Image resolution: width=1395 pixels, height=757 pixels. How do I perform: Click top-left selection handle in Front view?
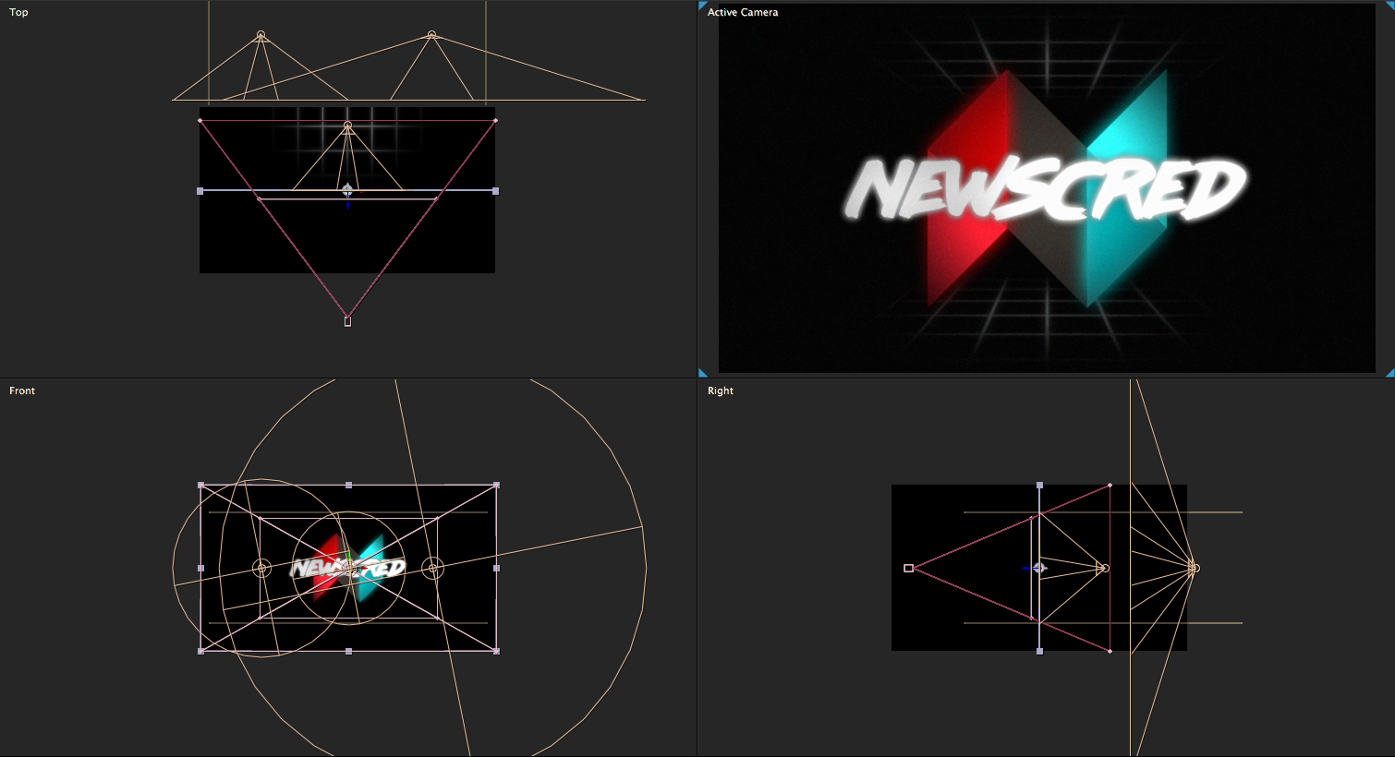point(201,485)
